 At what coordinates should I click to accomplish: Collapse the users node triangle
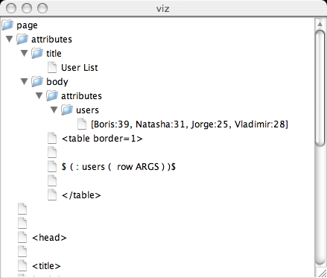(54, 110)
